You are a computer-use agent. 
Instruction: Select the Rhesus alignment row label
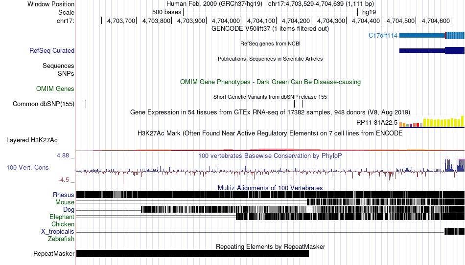click(x=64, y=195)
